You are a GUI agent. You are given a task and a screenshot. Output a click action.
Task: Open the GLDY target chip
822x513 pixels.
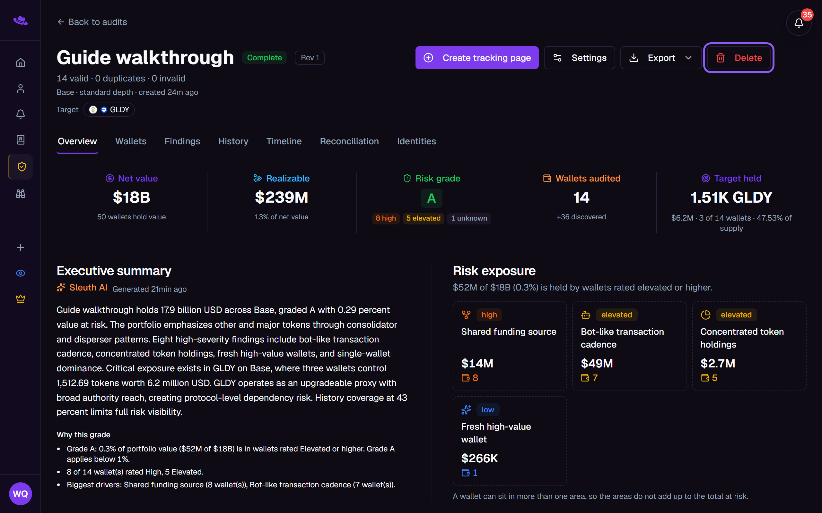point(109,110)
